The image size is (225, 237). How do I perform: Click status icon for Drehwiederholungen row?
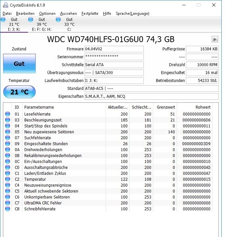pyautogui.click(x=8, y=149)
